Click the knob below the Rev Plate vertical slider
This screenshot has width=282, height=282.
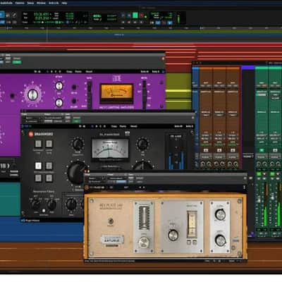tap(144, 243)
